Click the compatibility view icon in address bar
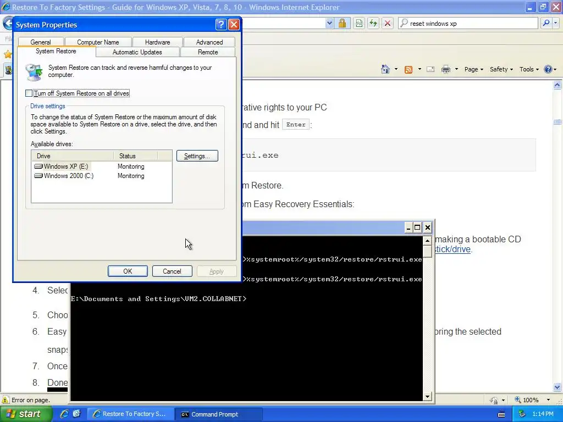Screen dimensions: 563x422 coord(359,23)
